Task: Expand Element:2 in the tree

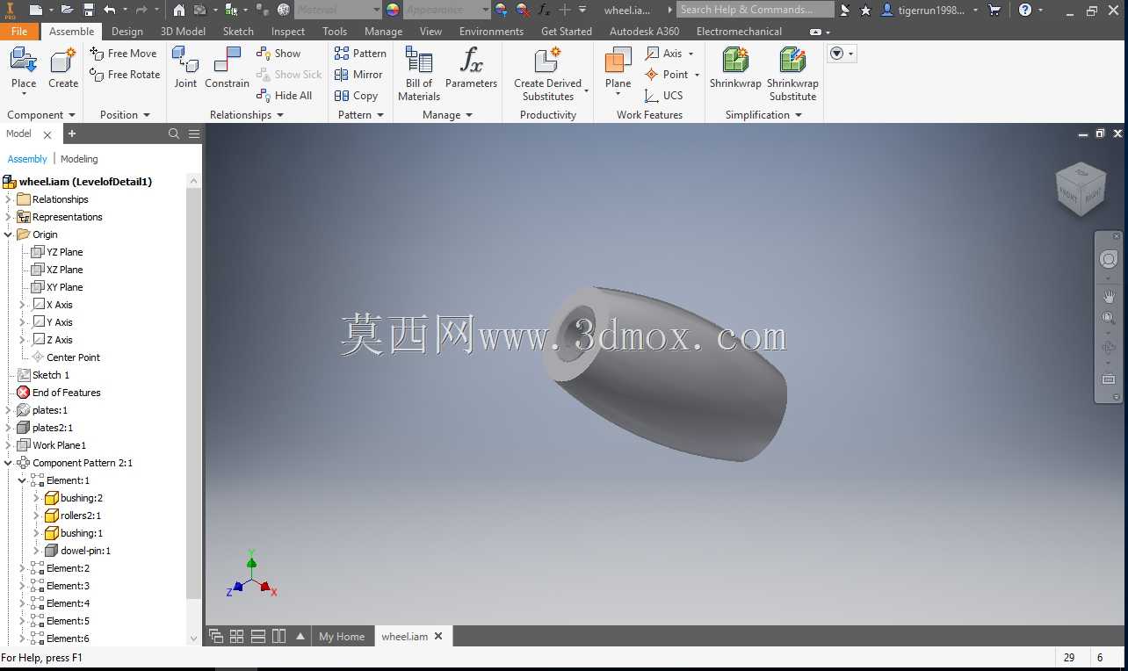Action: [x=23, y=568]
